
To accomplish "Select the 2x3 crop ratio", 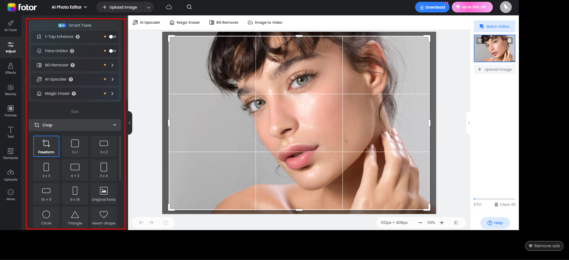I will tap(46, 170).
